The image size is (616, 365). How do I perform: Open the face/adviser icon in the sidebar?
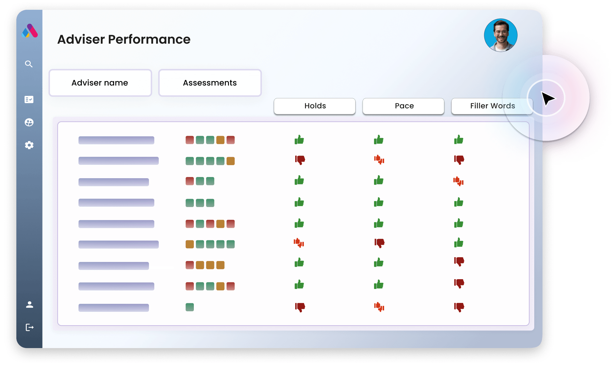[x=29, y=122]
